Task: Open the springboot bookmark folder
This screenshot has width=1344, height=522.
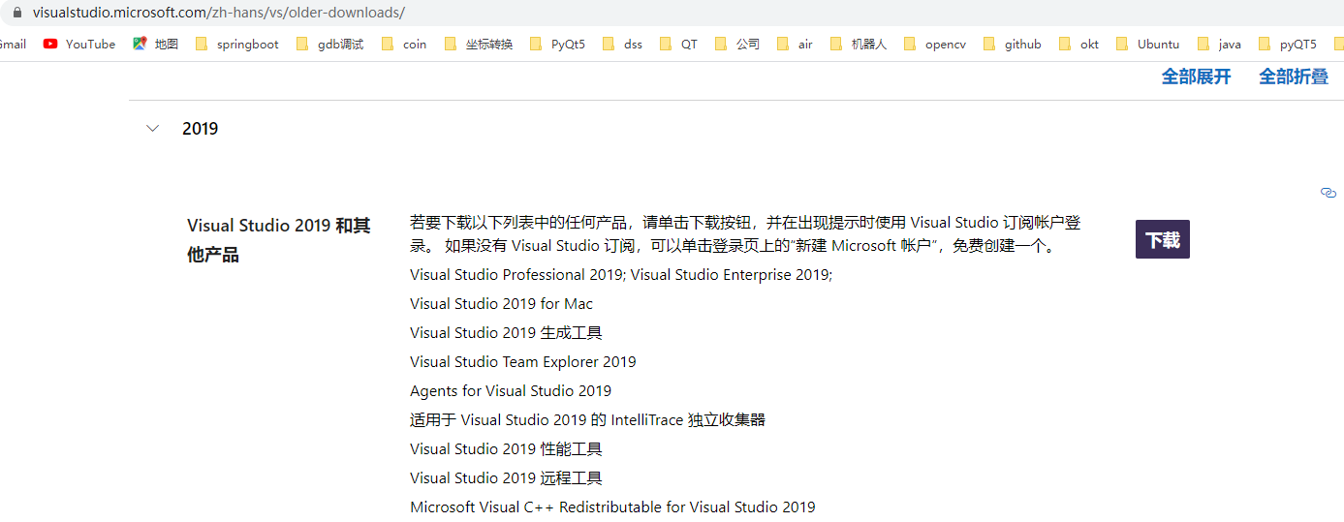Action: 237,44
